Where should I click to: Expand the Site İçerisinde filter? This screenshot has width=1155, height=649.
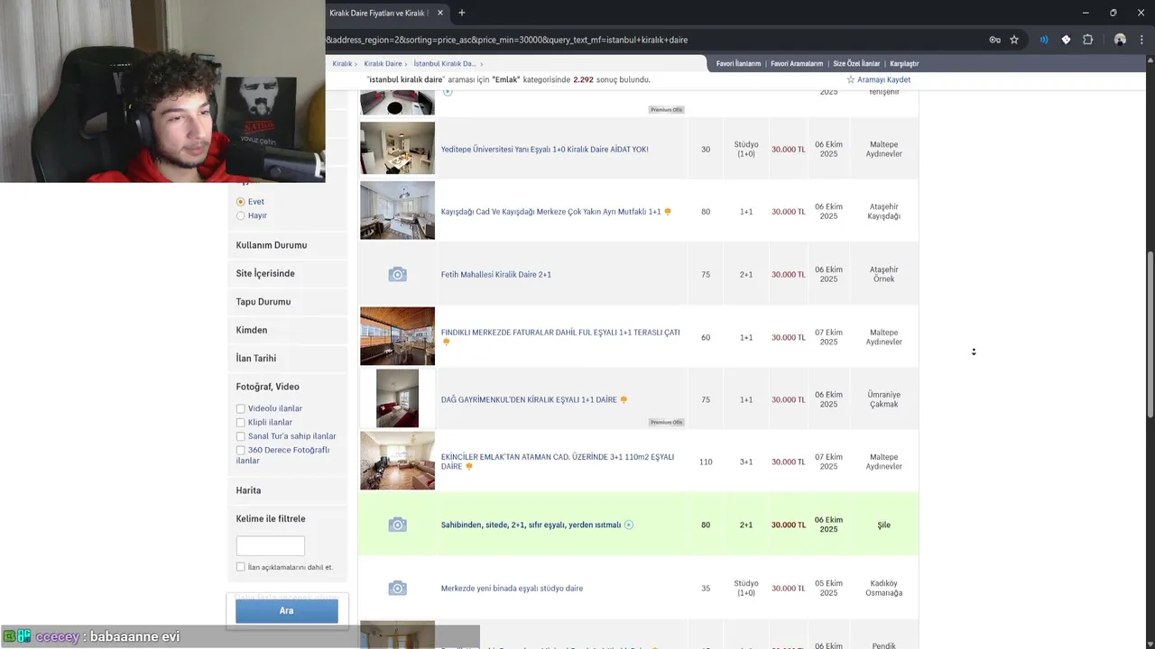point(287,273)
